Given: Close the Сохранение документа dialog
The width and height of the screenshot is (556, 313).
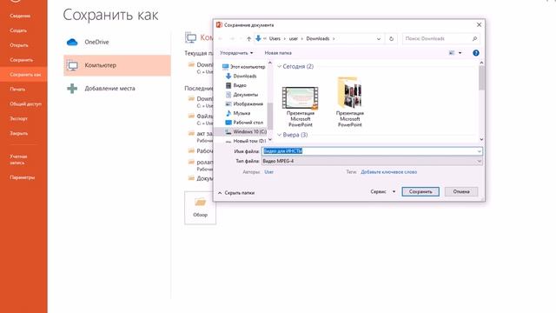Looking at the screenshot, I should 479,25.
